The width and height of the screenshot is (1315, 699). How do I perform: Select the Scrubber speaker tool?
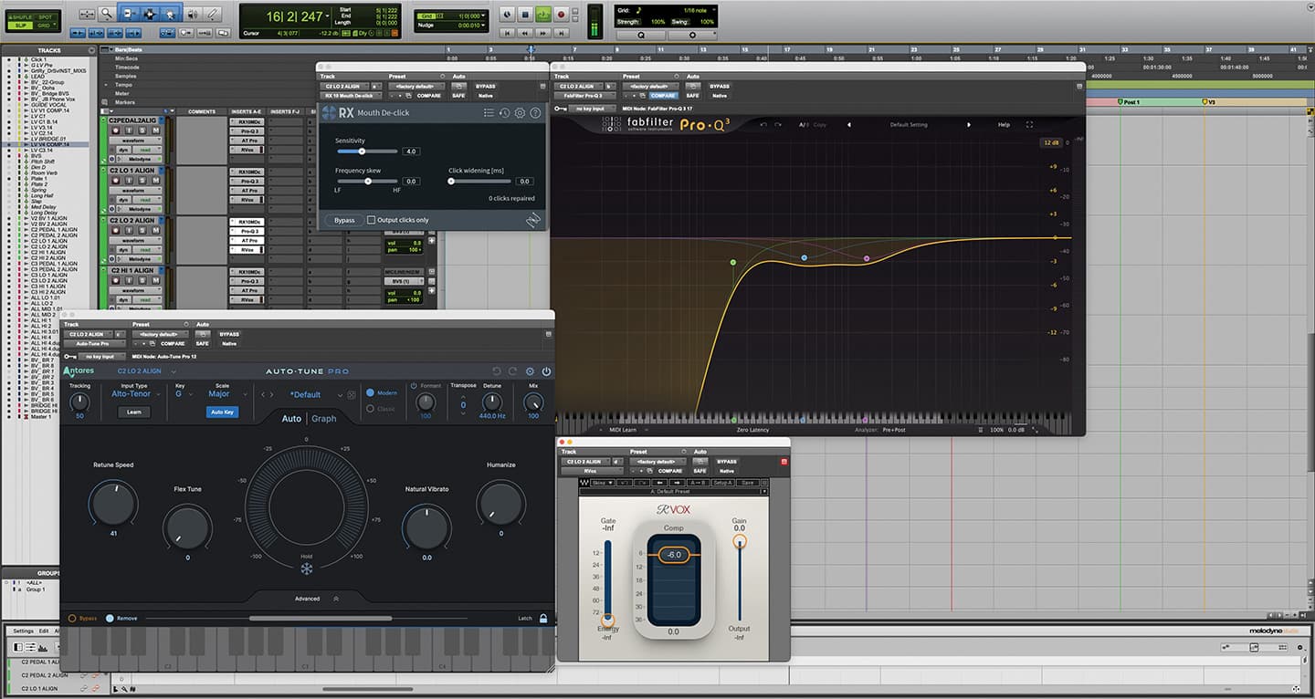(x=192, y=14)
